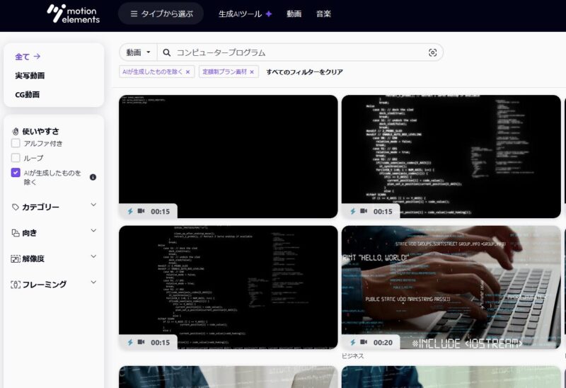The width and height of the screenshot is (566, 388).
Task: Open the 動画 search type dropdown
Action: 138,52
